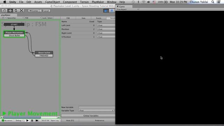
Task: Open the Terrain menu
Action: point(84,2)
